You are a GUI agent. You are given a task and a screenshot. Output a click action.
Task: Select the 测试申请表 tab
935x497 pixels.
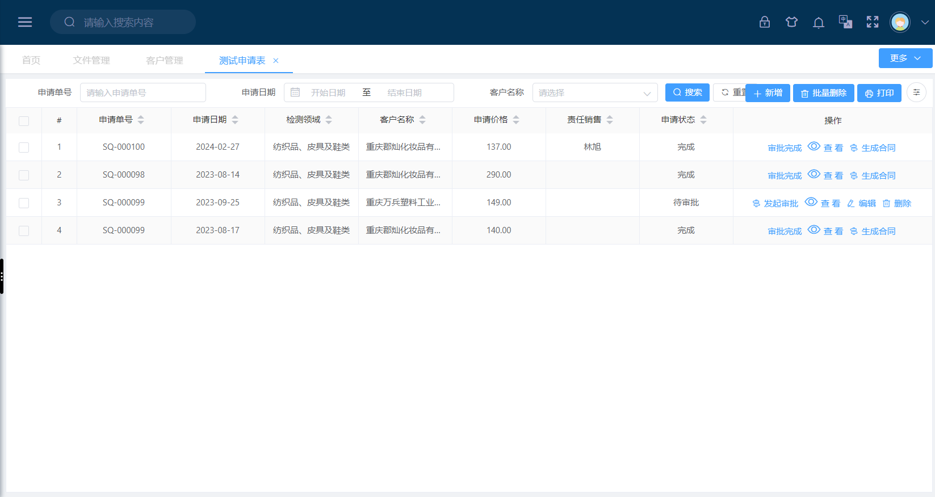(242, 60)
